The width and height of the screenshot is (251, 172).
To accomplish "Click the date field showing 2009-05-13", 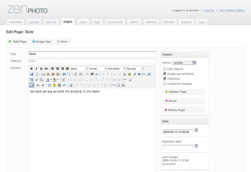I will pyautogui.click(x=178, y=132).
